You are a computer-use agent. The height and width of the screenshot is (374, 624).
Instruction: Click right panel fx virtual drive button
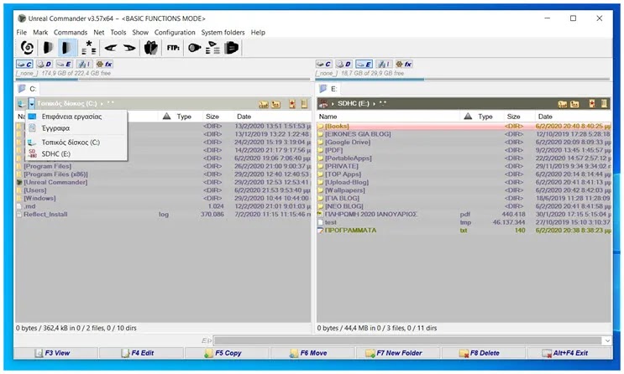click(404, 64)
